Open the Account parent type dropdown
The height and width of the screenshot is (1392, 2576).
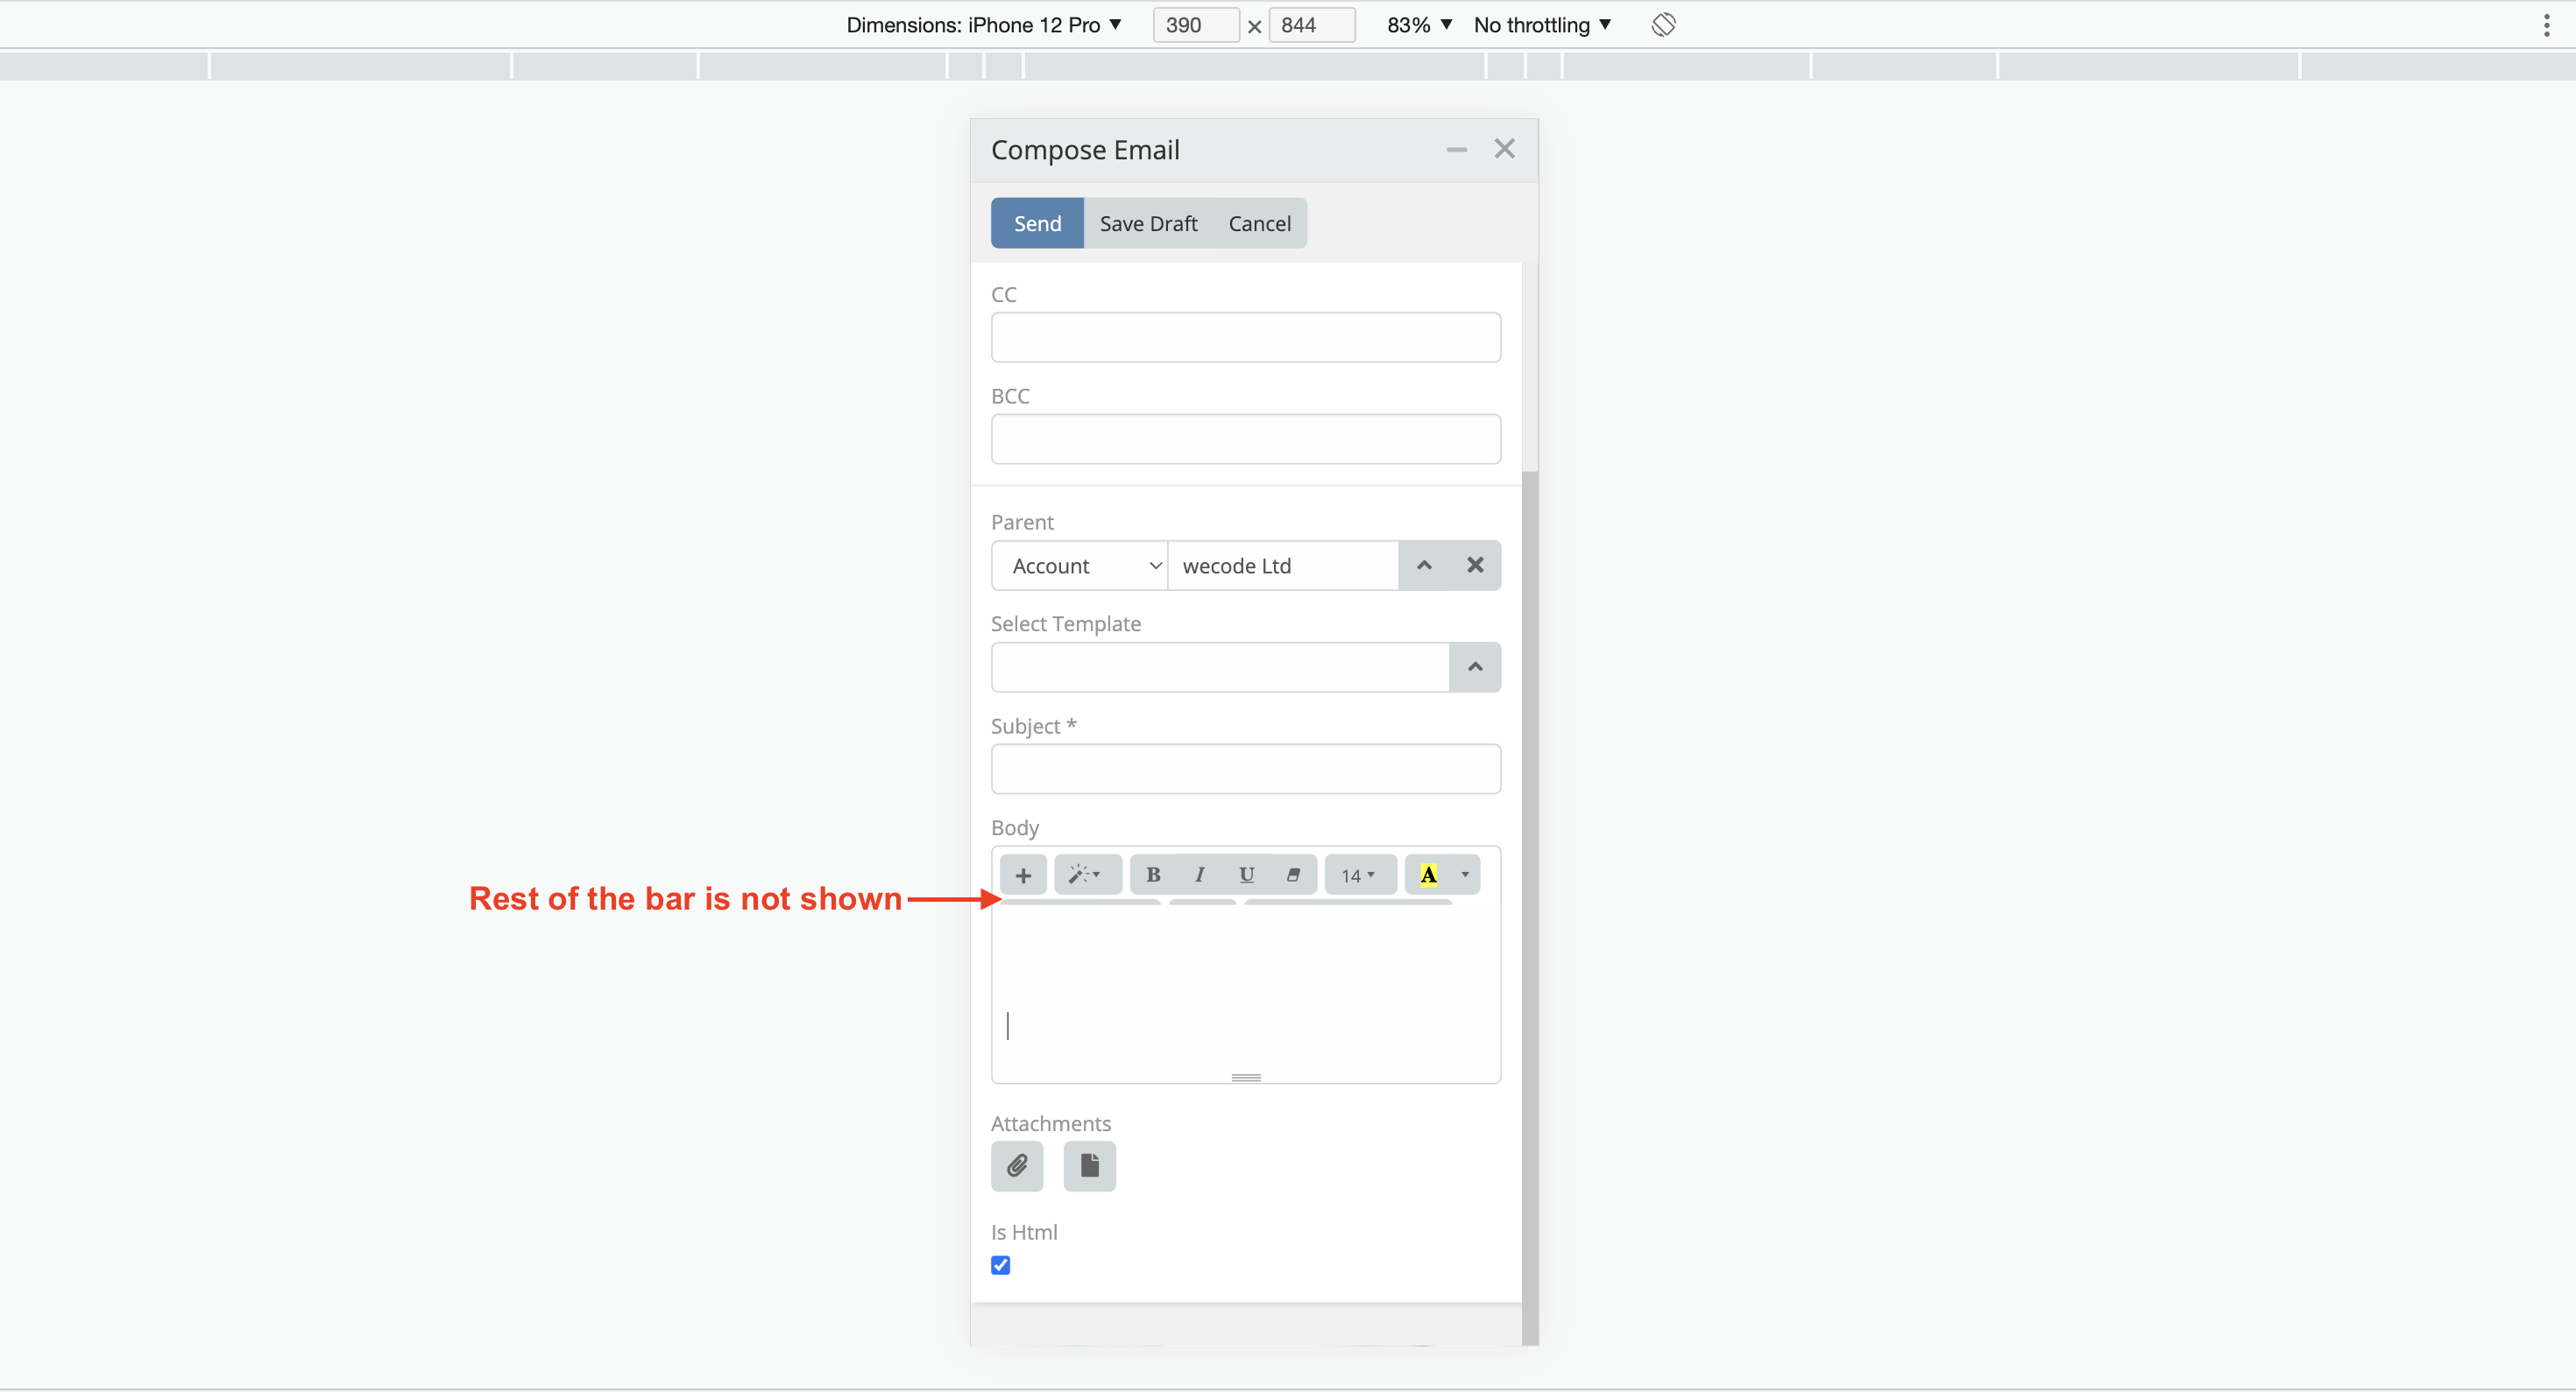click(1079, 565)
